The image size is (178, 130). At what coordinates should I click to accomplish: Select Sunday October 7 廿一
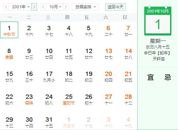(128, 31)
